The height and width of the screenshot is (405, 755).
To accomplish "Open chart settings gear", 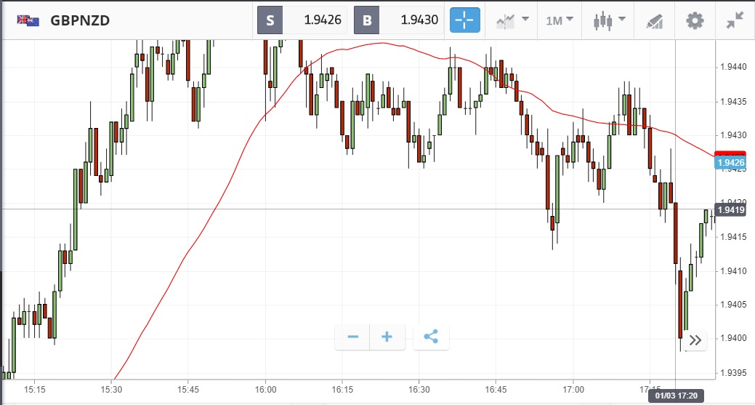I will 695,20.
